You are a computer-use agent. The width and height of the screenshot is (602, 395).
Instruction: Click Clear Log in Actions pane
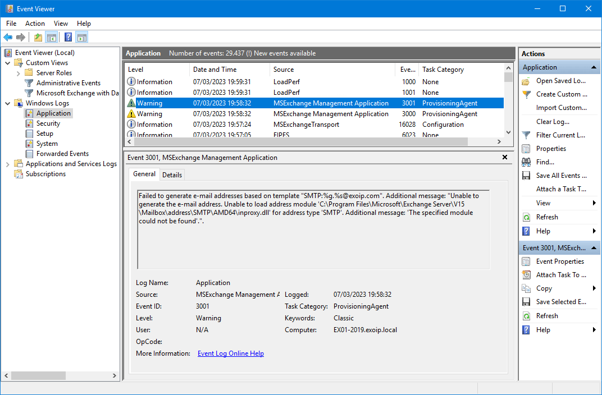click(x=553, y=122)
